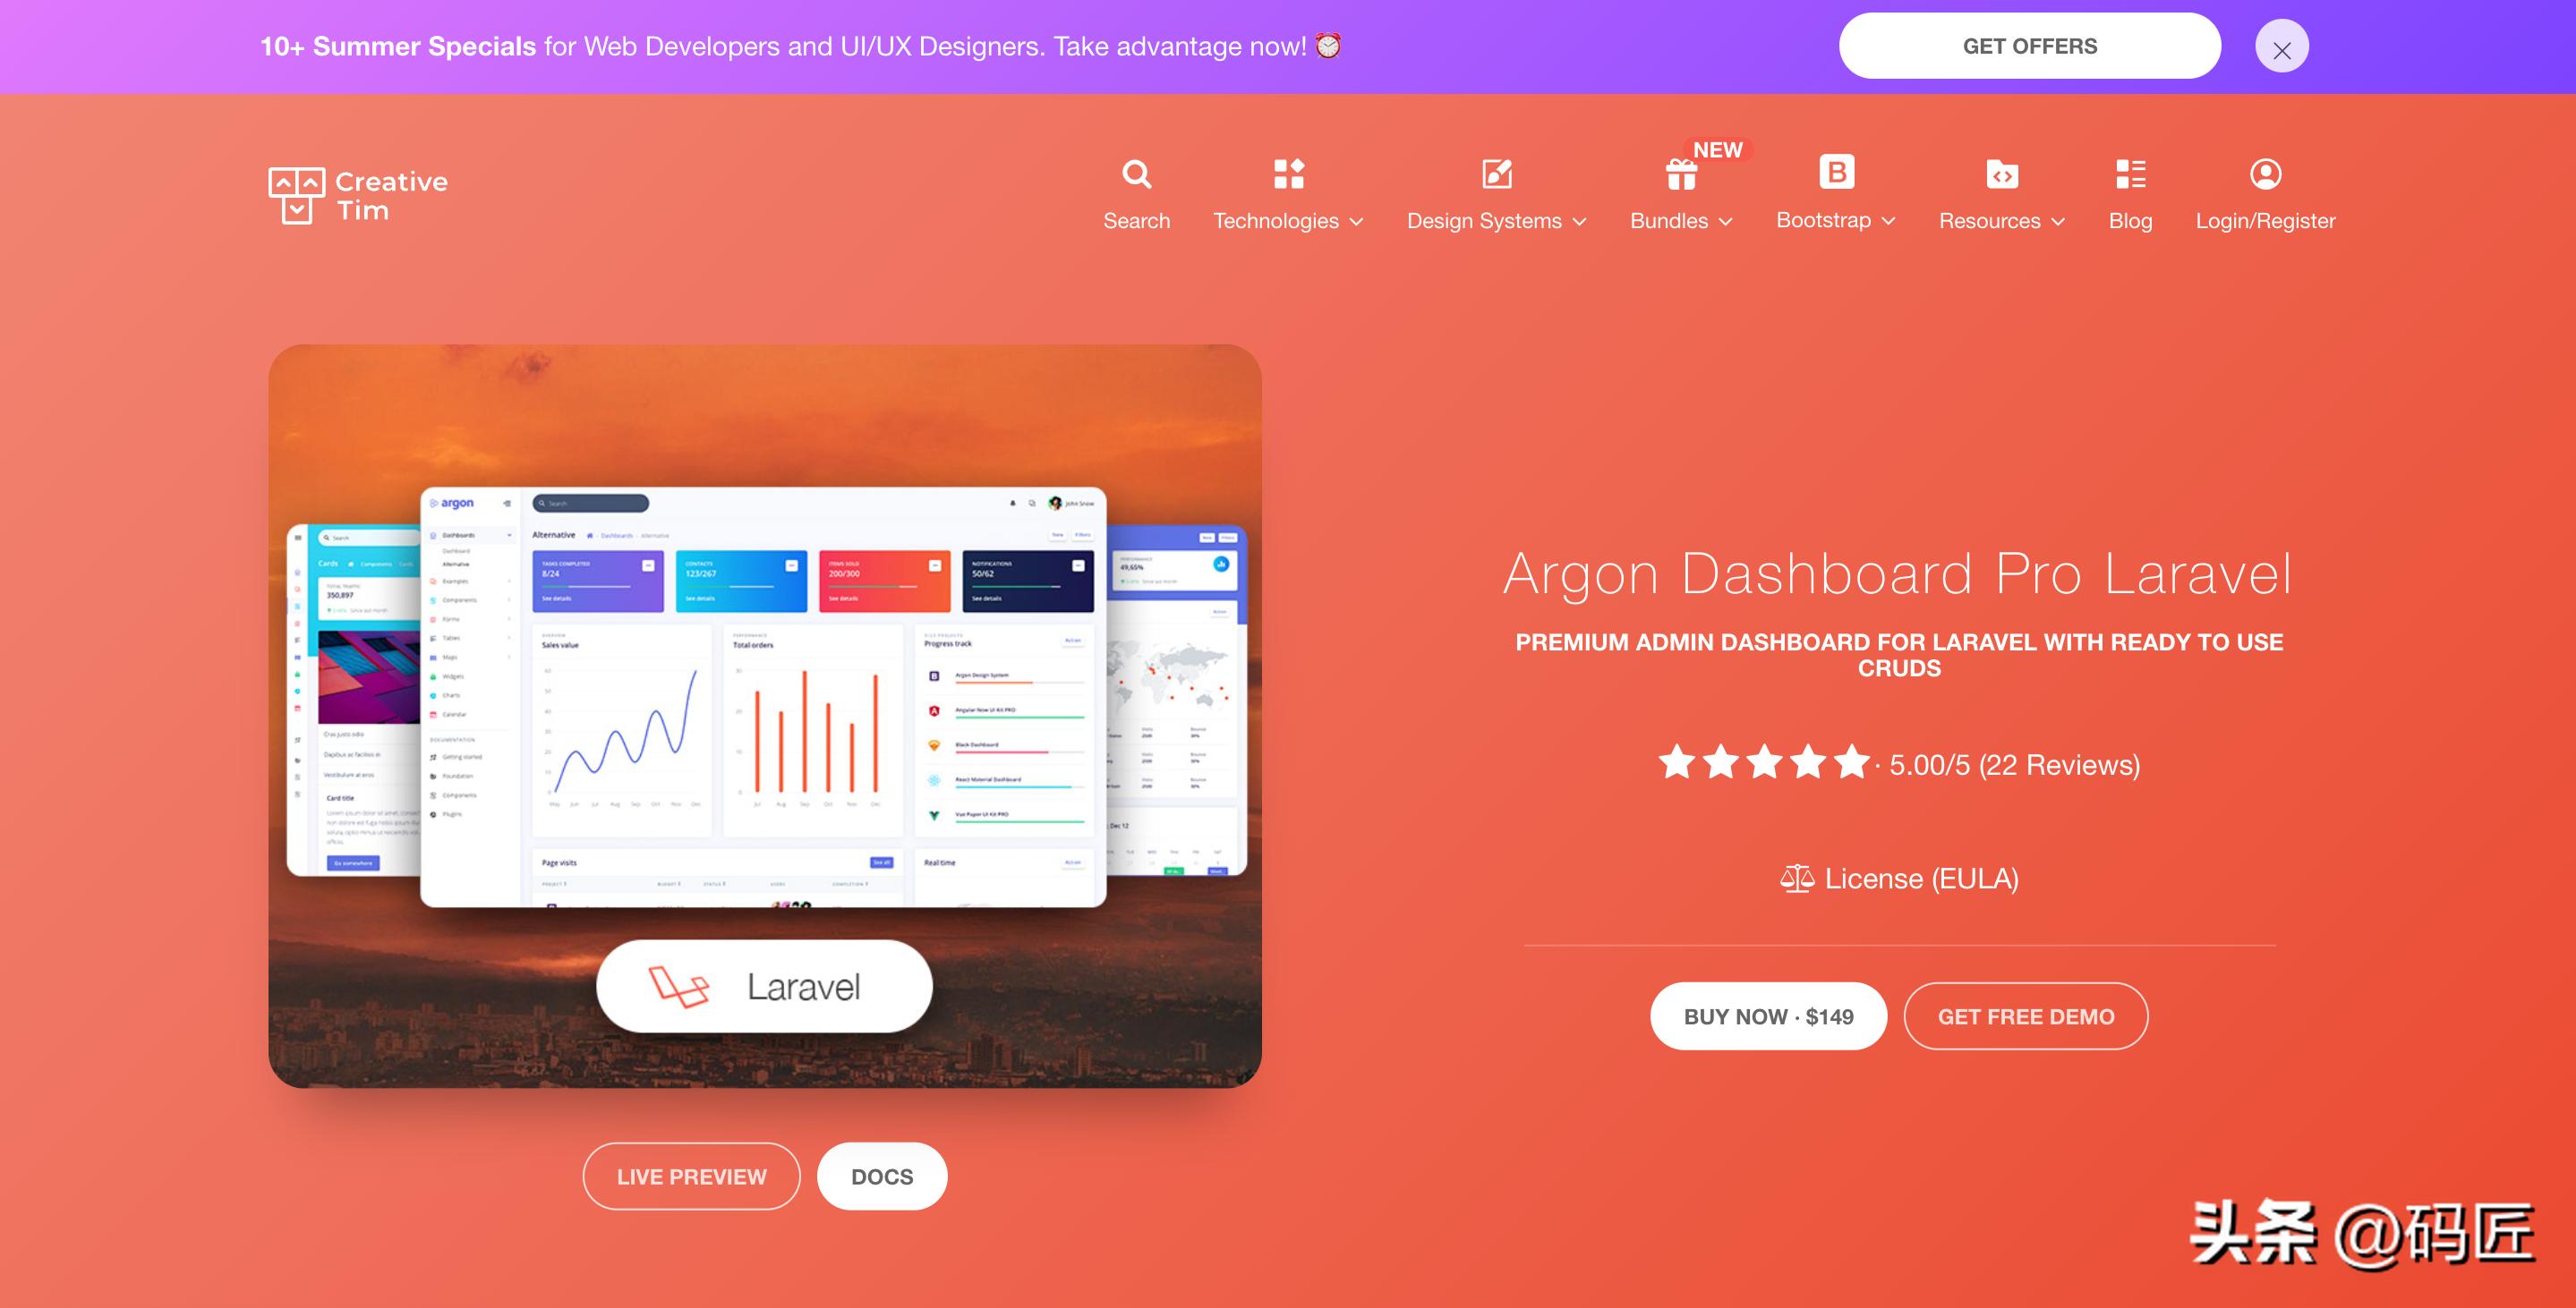Screen dimensions: 2576x1308
Task: Click GET OFFERS promotional button
Action: [2030, 47]
